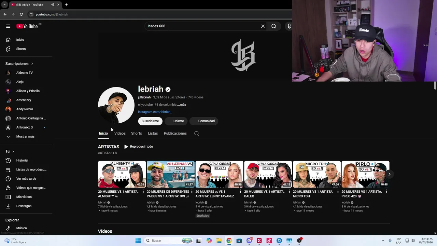Expand the Tú section chevron
Screen dimensions: 437x246
[13, 151]
